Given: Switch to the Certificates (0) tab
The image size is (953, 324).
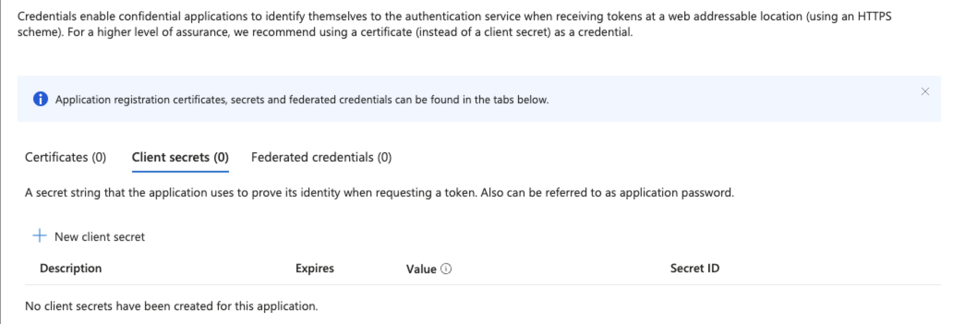Looking at the screenshot, I should tap(66, 157).
